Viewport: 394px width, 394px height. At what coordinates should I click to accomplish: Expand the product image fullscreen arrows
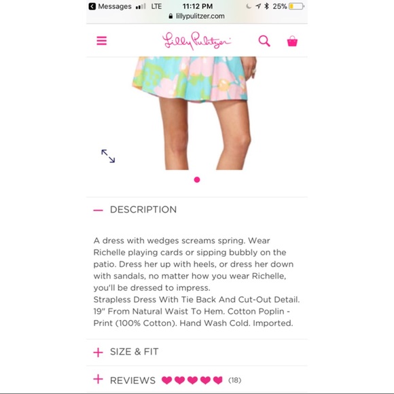108,156
